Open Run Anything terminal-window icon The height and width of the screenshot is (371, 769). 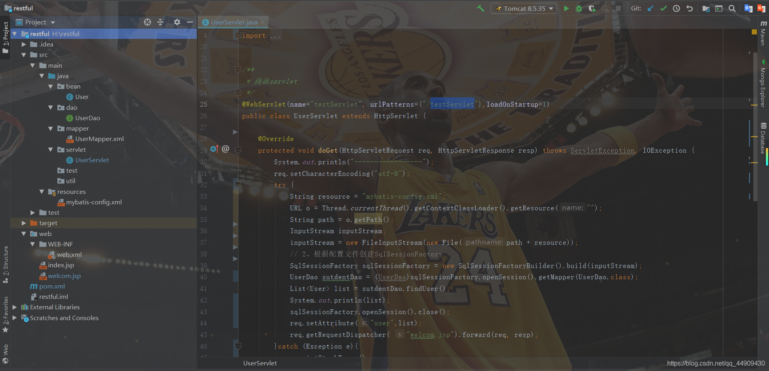(x=719, y=8)
